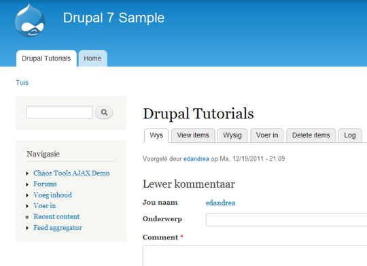The image size is (367, 266).
Task: Click the Lewer kommentaar heading
Action: (189, 184)
